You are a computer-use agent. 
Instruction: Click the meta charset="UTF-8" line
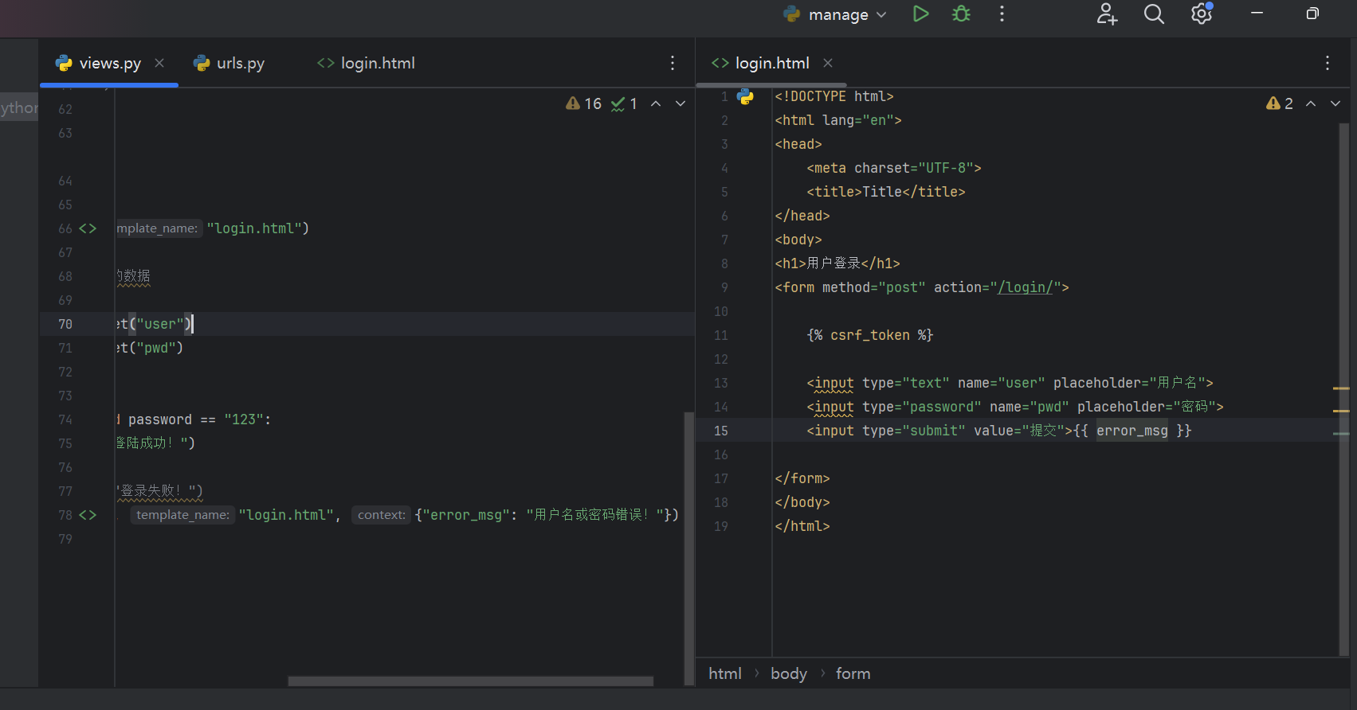(894, 168)
